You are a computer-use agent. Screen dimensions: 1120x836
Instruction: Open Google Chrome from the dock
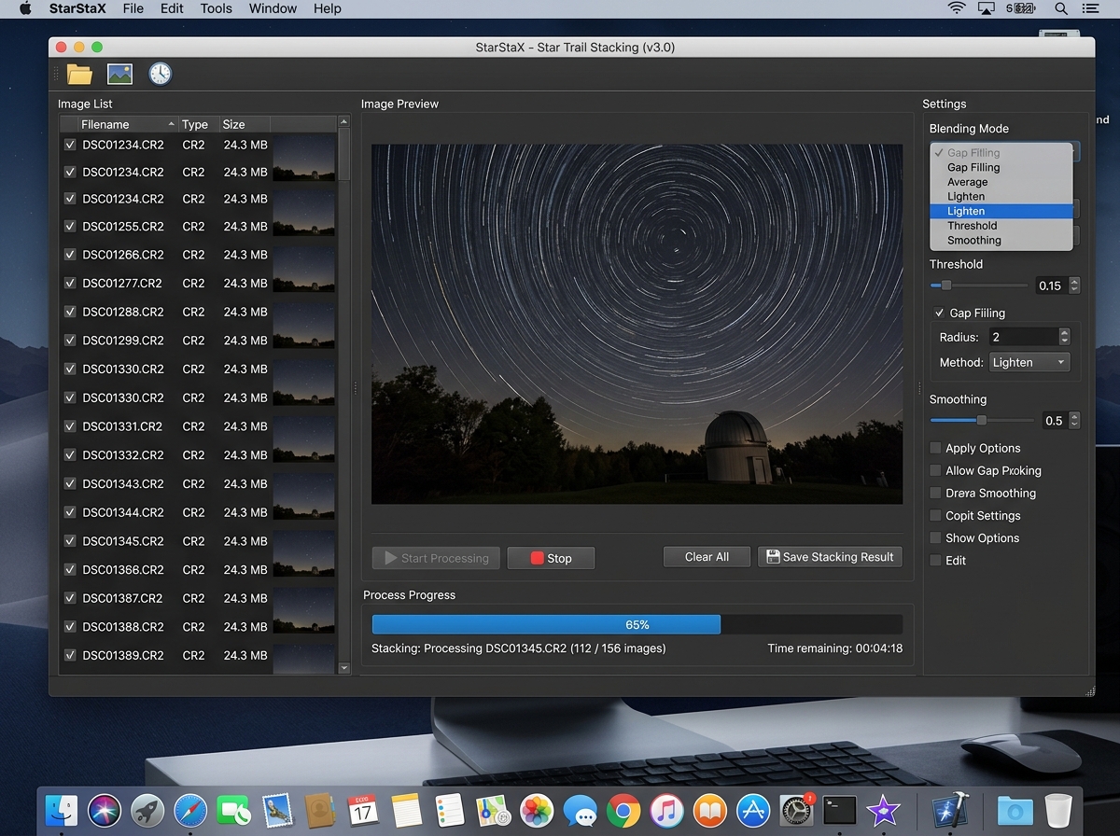[x=623, y=809]
